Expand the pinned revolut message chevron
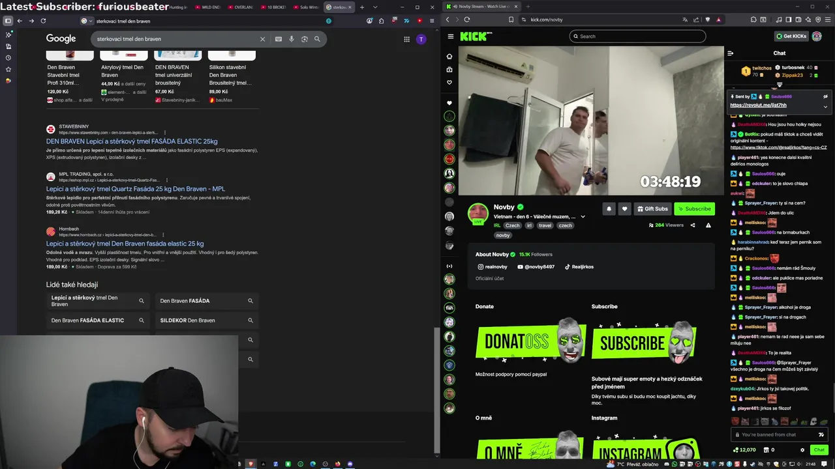The image size is (835, 469). [x=825, y=106]
